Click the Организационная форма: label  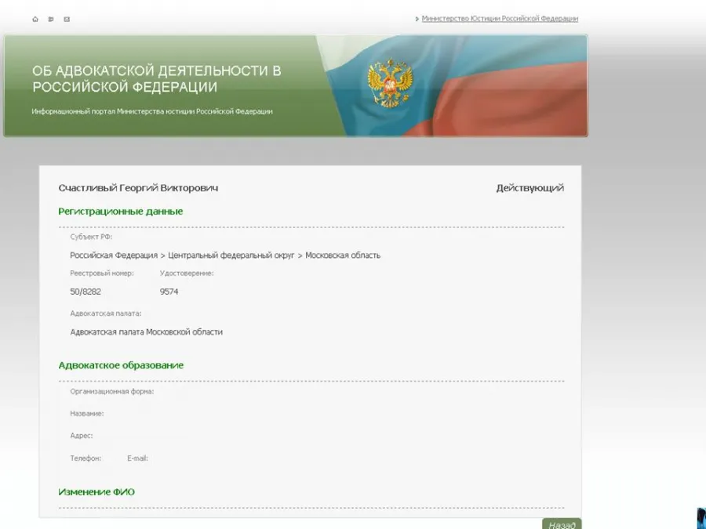click(112, 392)
